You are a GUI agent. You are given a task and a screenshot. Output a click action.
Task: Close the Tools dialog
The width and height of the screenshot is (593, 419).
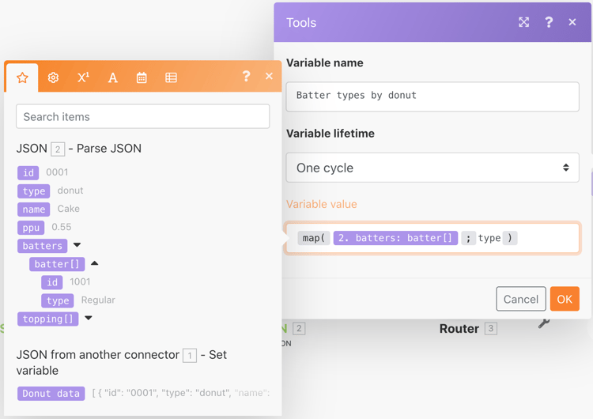[x=572, y=22]
